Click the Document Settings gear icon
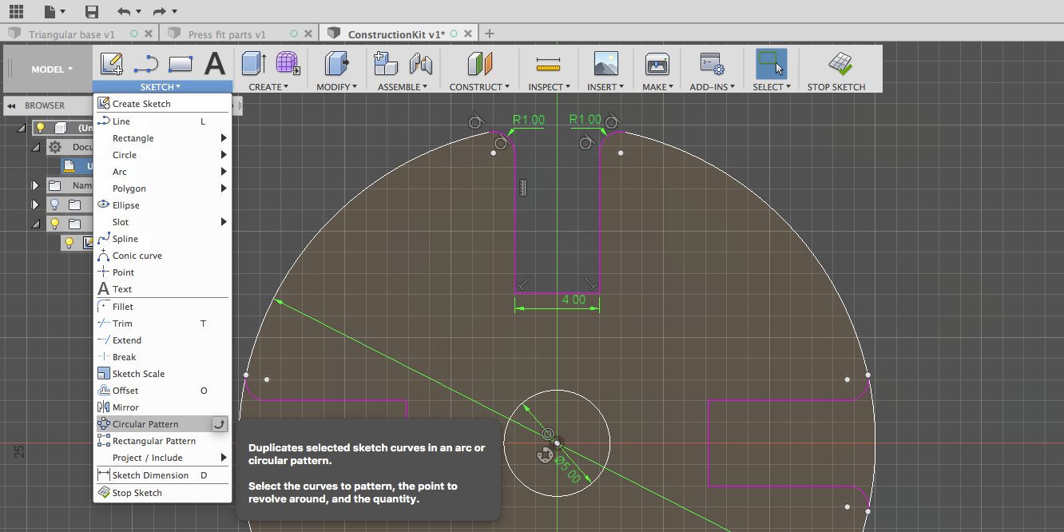Viewport: 1064px width, 532px height. [55, 147]
